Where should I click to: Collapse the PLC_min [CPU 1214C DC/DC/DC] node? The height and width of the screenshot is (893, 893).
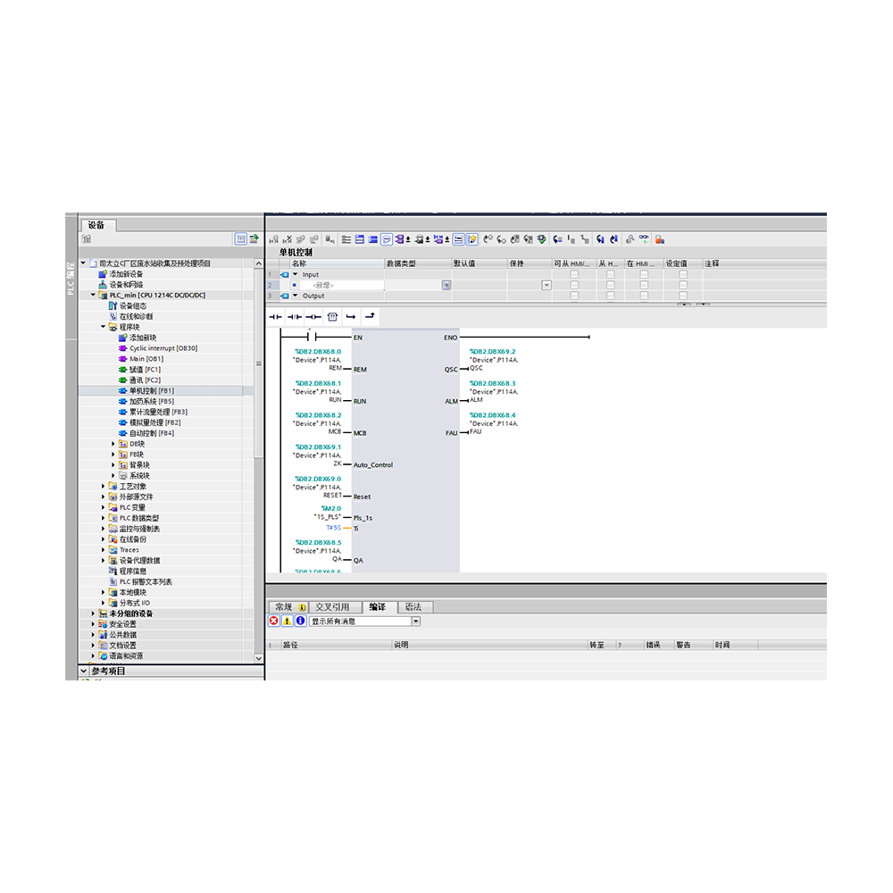(x=94, y=295)
